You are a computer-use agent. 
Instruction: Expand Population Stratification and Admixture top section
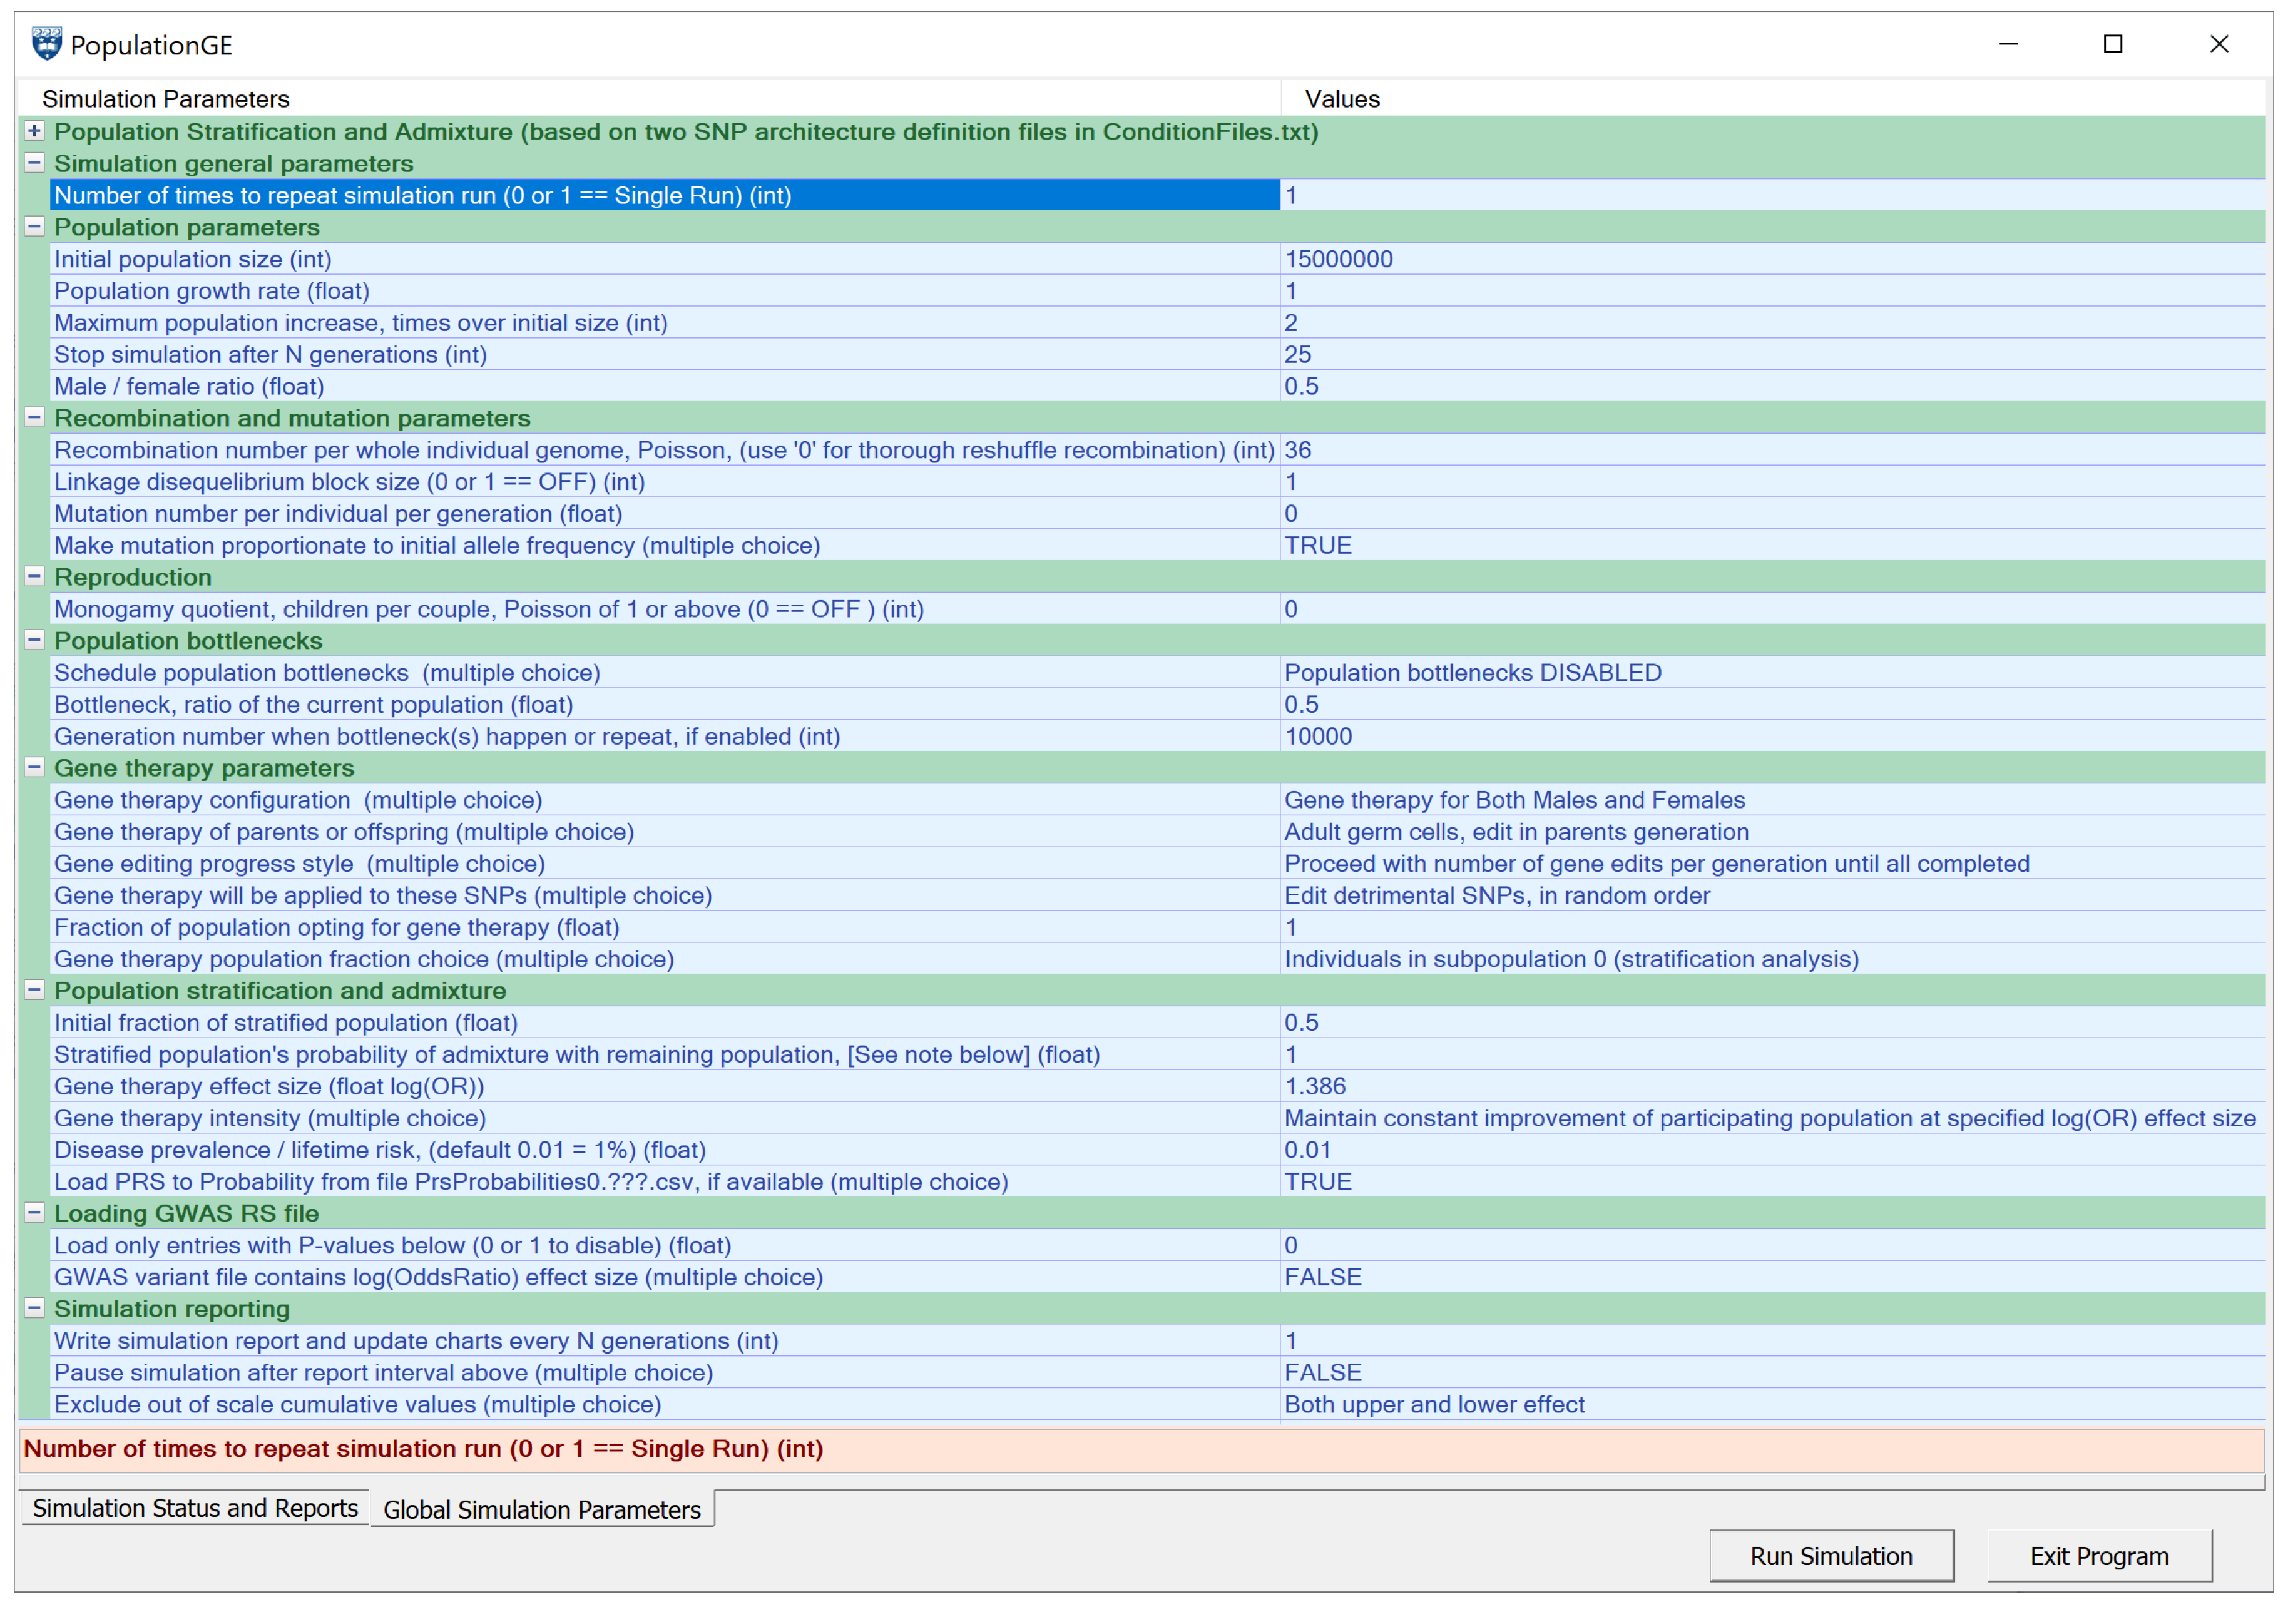pos(35,131)
